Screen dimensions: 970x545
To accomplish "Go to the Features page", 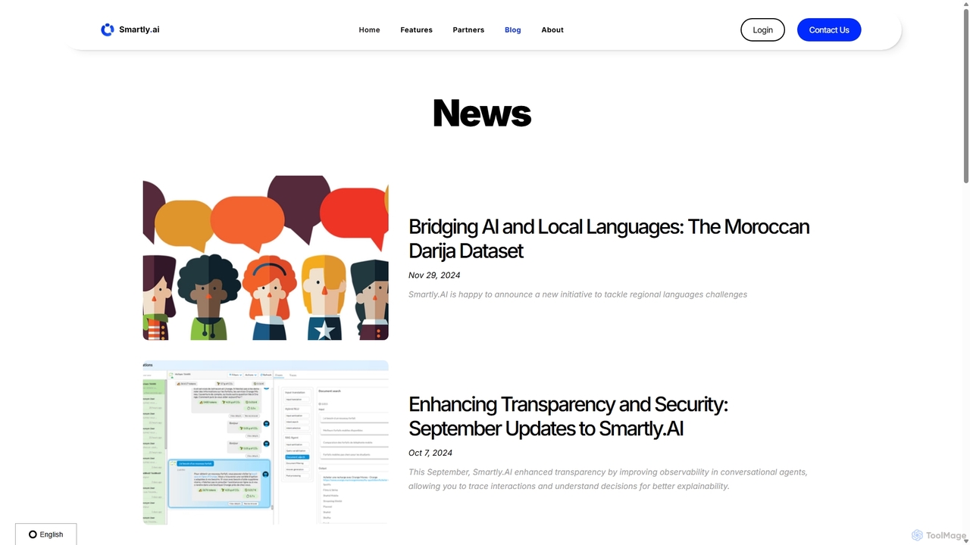I will pos(416,30).
